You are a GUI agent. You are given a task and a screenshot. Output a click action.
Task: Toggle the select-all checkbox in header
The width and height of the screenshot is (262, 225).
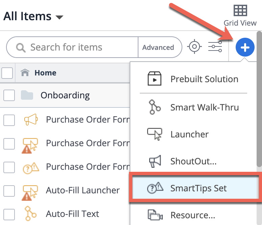(x=7, y=73)
